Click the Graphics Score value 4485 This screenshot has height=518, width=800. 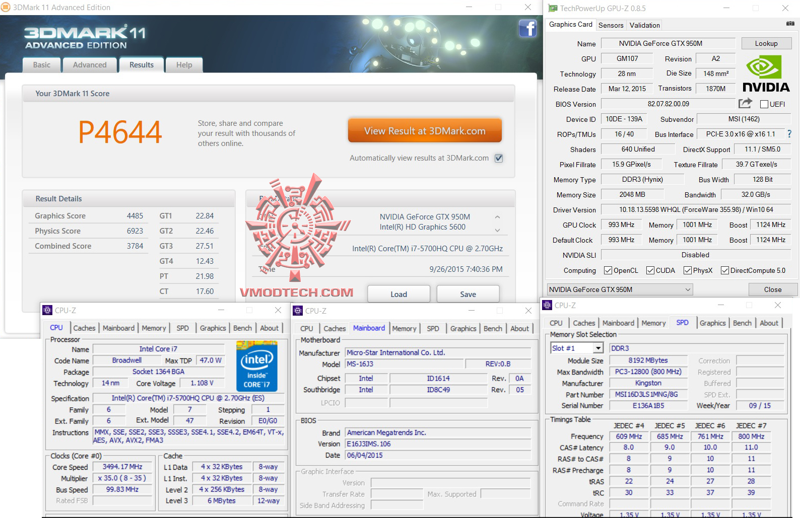coord(135,216)
